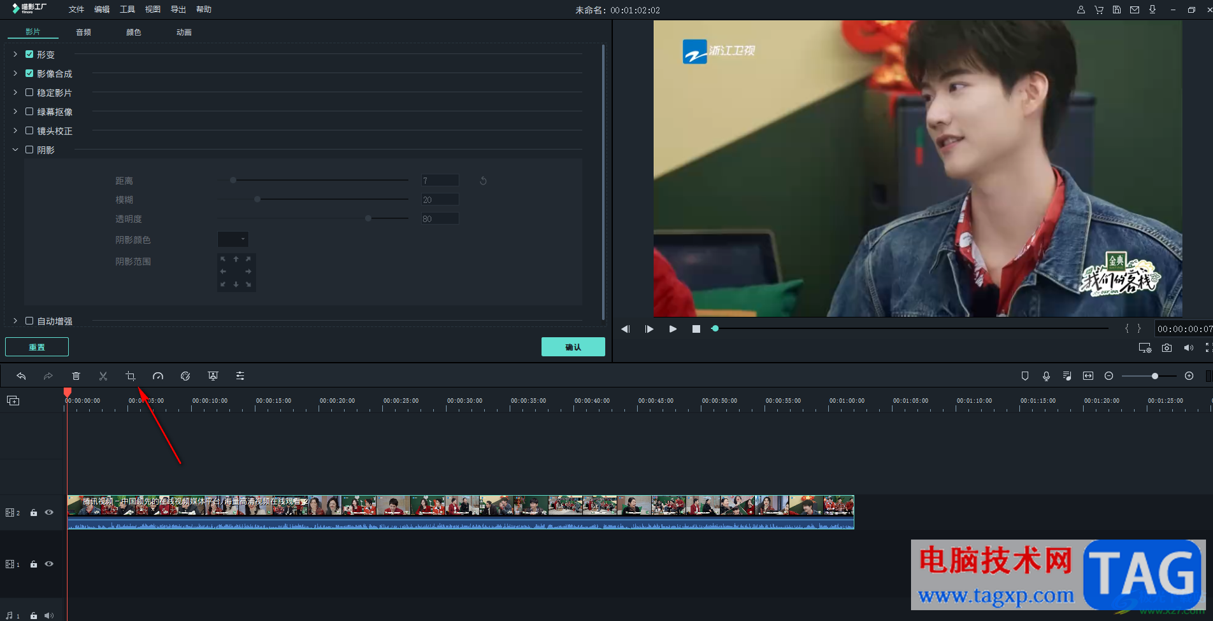Viewport: 1213px width, 621px height.
Task: Zoom out the timeline with minus icon
Action: point(1109,376)
